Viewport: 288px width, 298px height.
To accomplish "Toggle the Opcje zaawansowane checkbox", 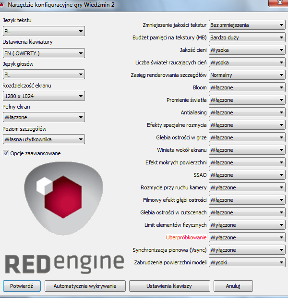I will click(6, 153).
